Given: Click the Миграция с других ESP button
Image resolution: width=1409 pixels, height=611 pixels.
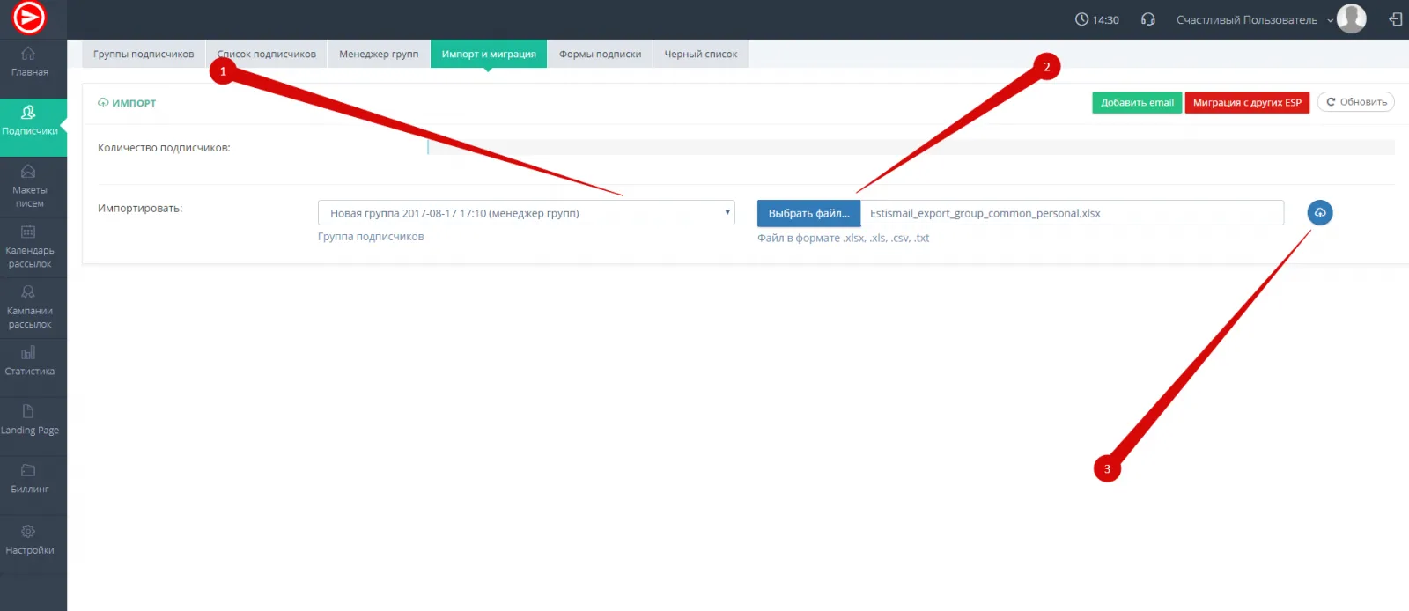Looking at the screenshot, I should coord(1246,103).
